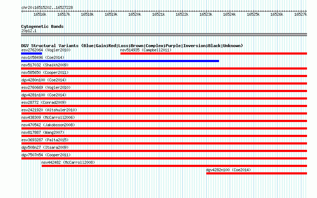Image resolution: width=317 pixels, height=198 pixels.
Task: Click the 16519k ruler tick label
Action: pos(111,14)
